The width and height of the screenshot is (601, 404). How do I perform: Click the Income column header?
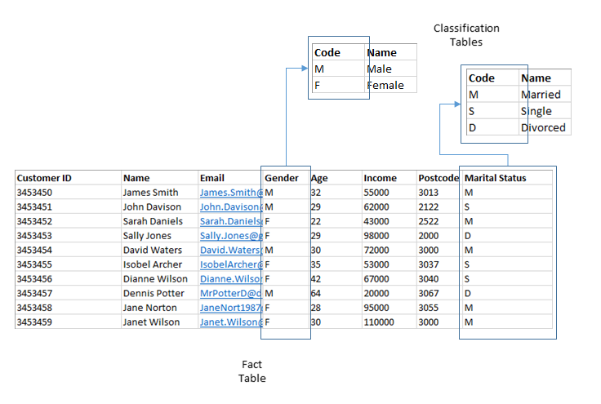[380, 178]
